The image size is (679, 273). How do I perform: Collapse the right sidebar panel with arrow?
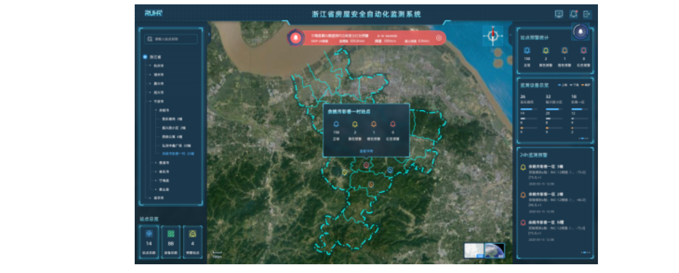click(x=510, y=34)
